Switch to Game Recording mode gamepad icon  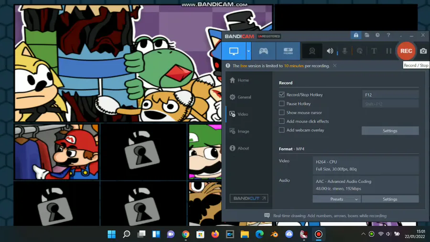(x=263, y=51)
